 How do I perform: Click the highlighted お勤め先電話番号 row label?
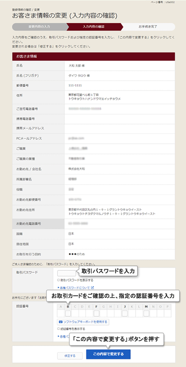click(x=38, y=224)
